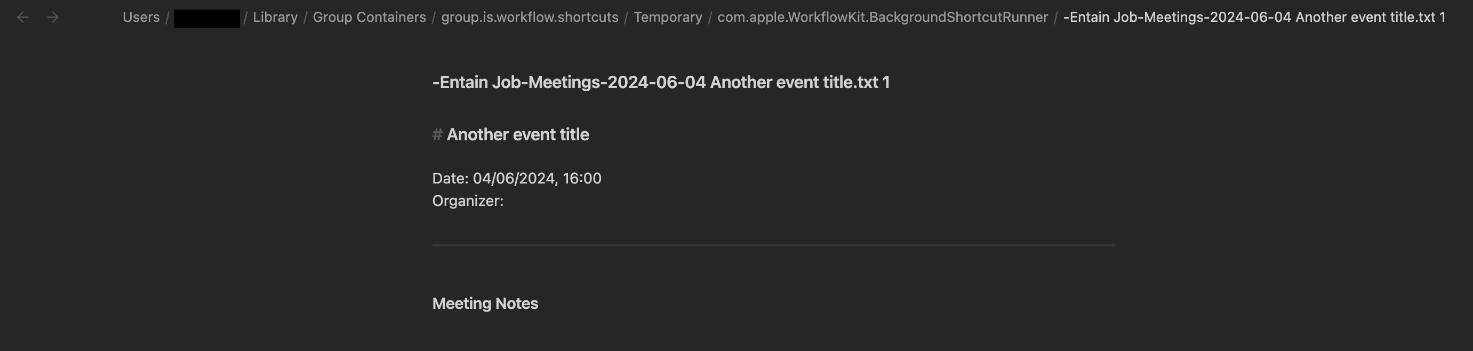This screenshot has width=1473, height=351.
Task: Jump to the Temporary folder breadcrumb
Action: [x=667, y=18]
